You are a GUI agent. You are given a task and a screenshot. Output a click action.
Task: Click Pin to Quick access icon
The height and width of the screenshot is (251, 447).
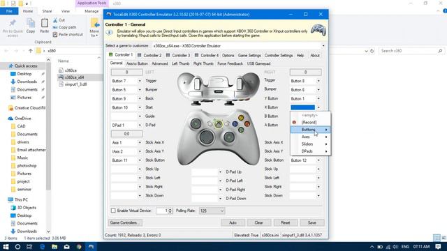pos(13,23)
